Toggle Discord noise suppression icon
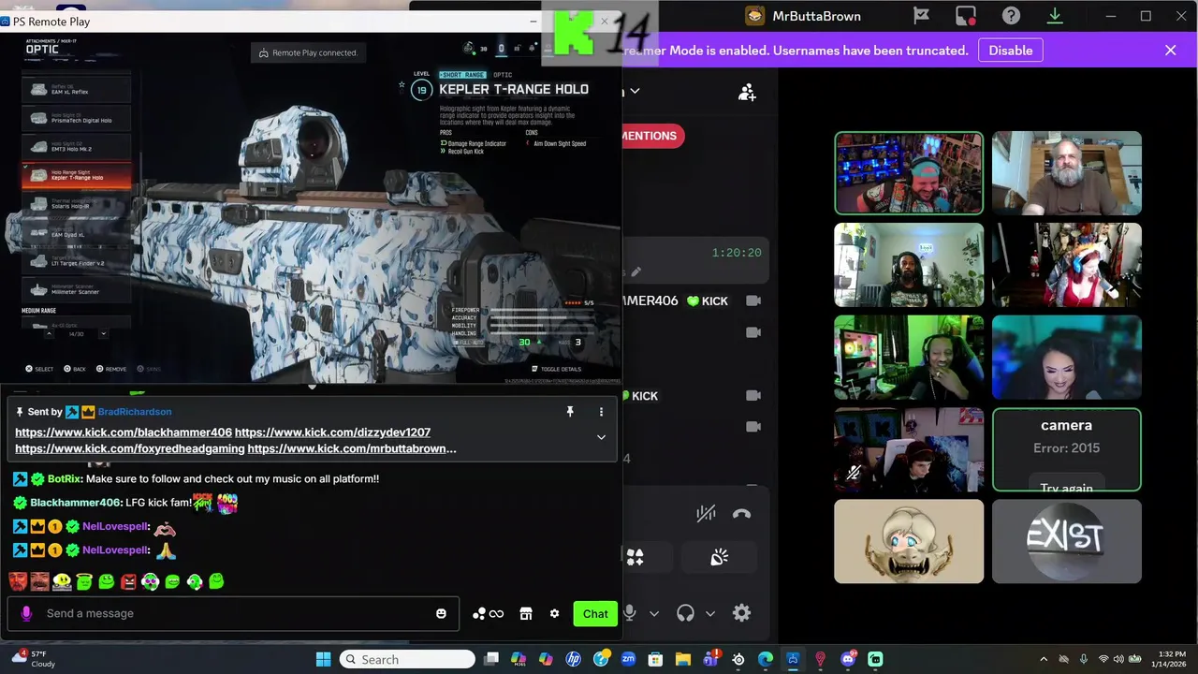The image size is (1198, 674). 706,513
